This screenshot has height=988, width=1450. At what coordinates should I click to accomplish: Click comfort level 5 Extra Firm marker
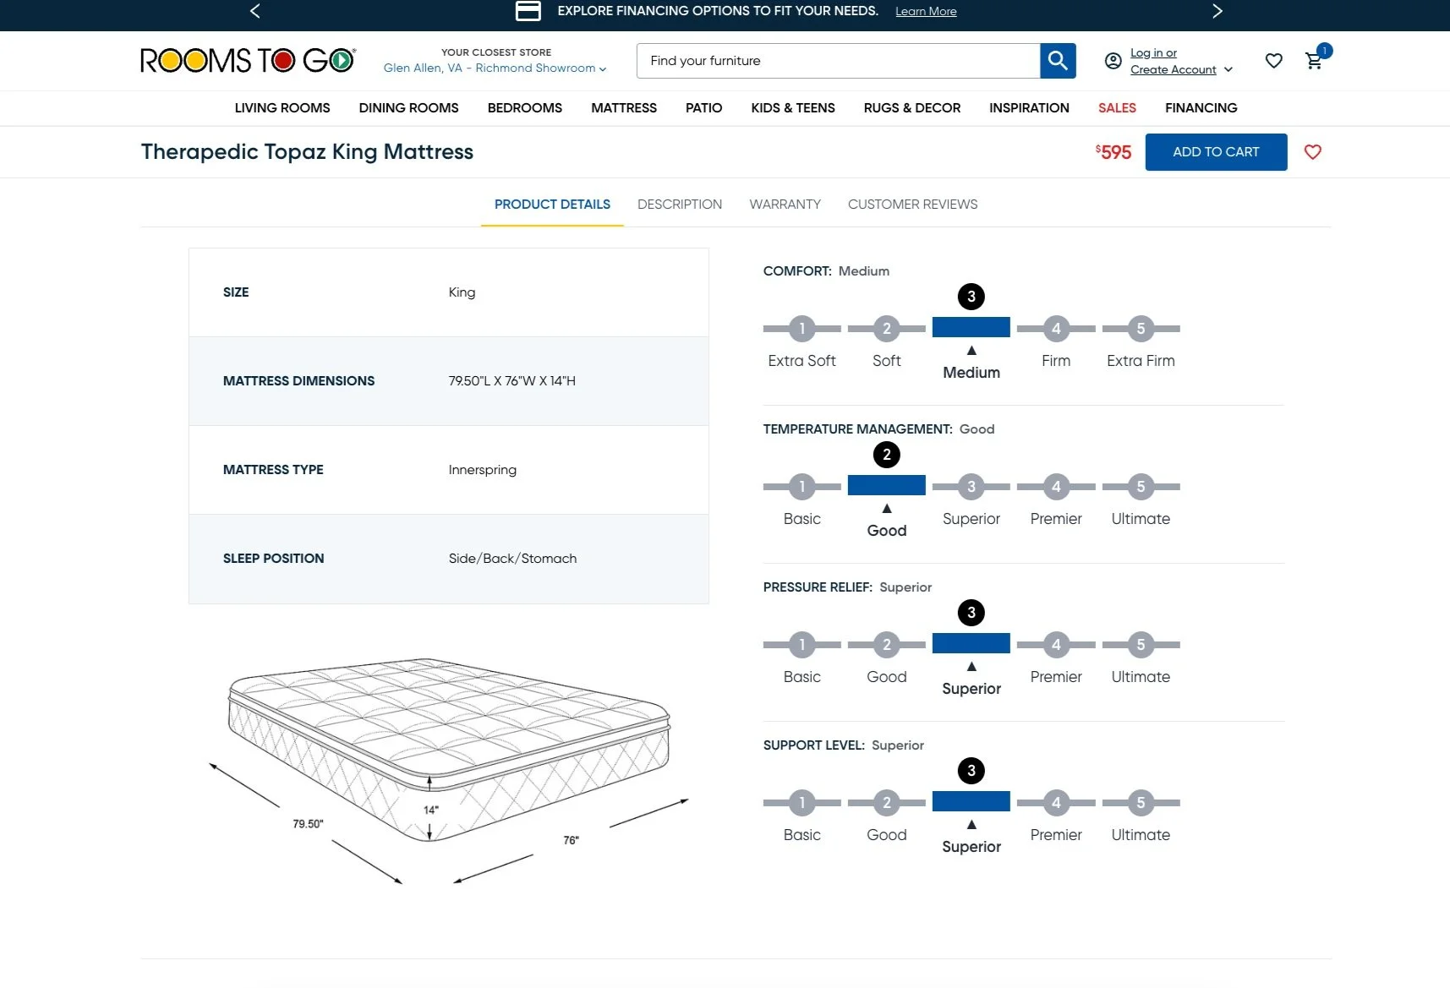1141,329
